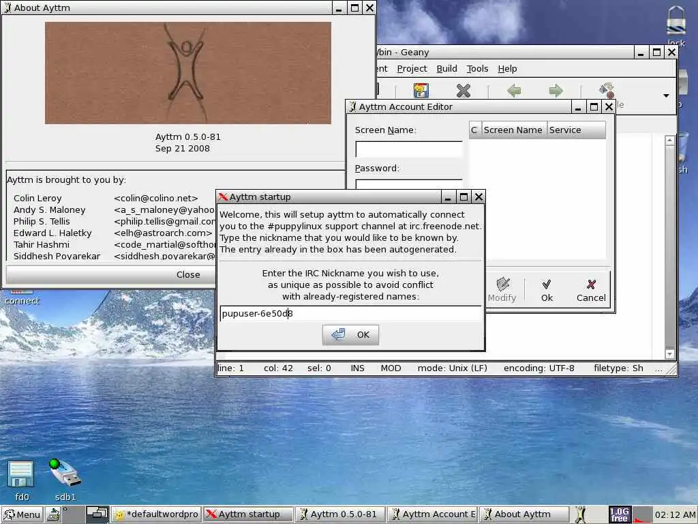Viewport: 698px width, 524px height.
Task: Click the Password input field
Action: click(409, 184)
